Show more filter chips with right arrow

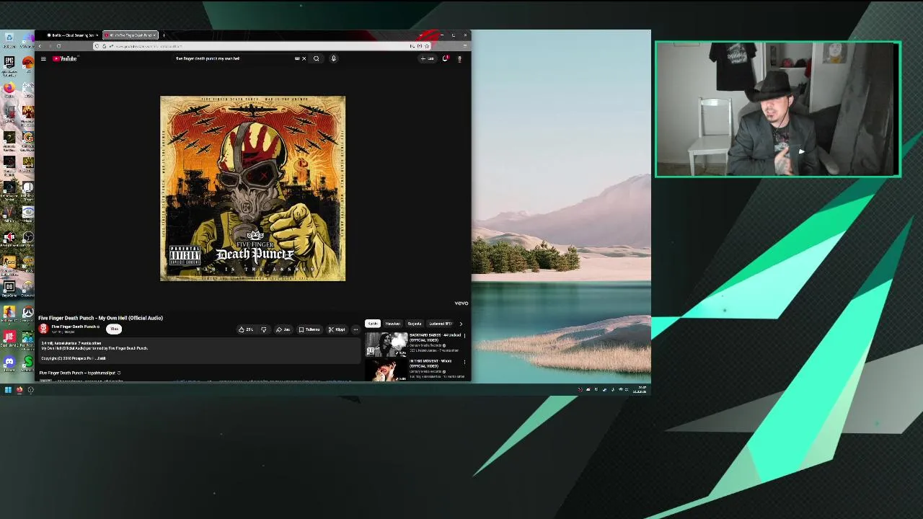coord(461,324)
